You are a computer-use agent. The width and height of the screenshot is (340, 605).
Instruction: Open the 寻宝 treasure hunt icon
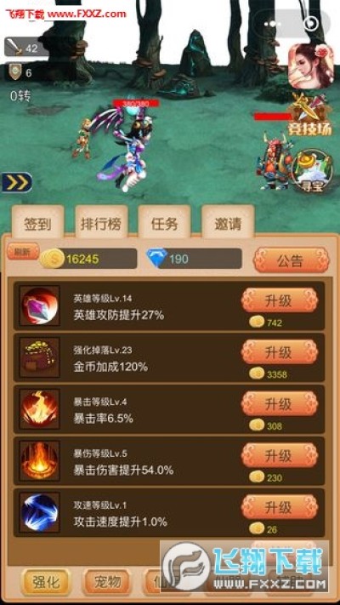coord(313,172)
